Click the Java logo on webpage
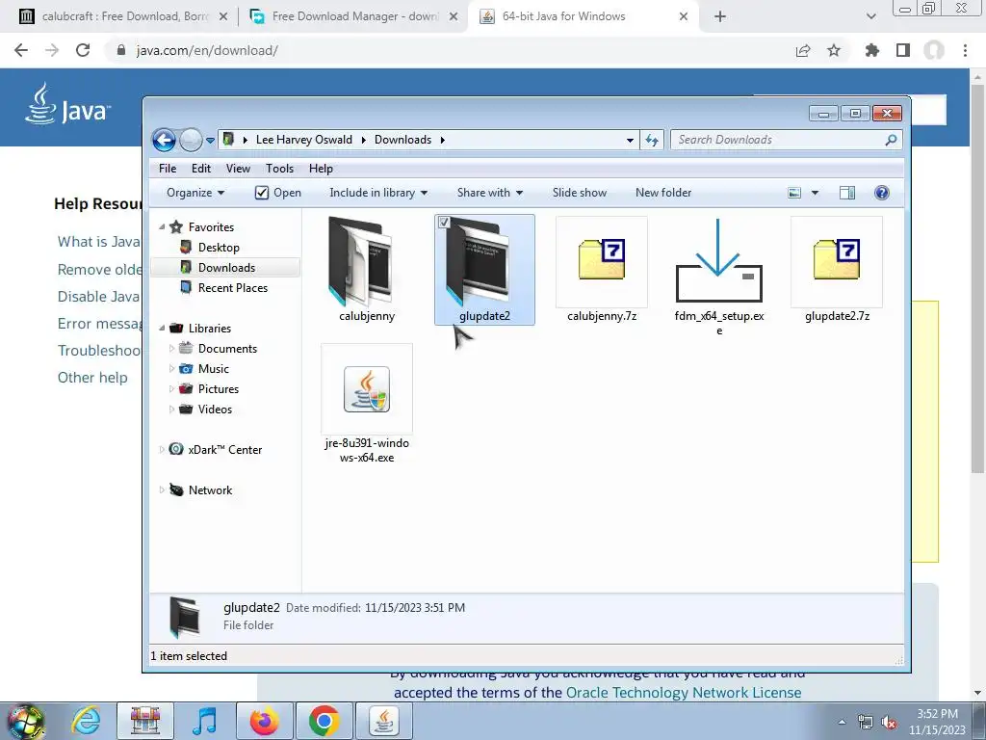Viewport: 986px width, 740px height. [x=67, y=105]
